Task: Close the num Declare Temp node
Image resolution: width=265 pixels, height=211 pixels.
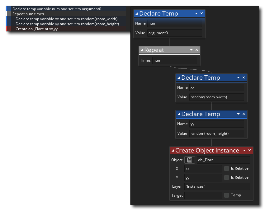Action: (201, 14)
